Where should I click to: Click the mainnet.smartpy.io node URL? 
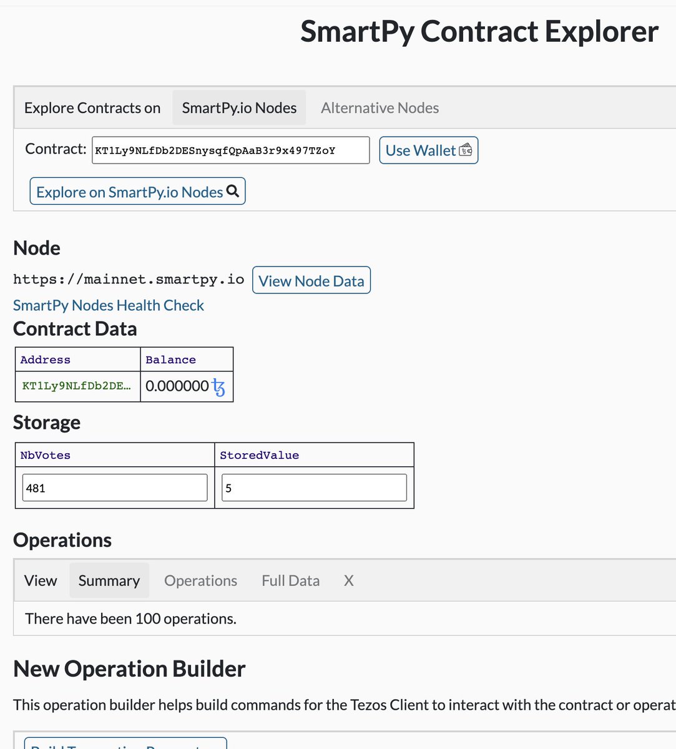(x=129, y=280)
